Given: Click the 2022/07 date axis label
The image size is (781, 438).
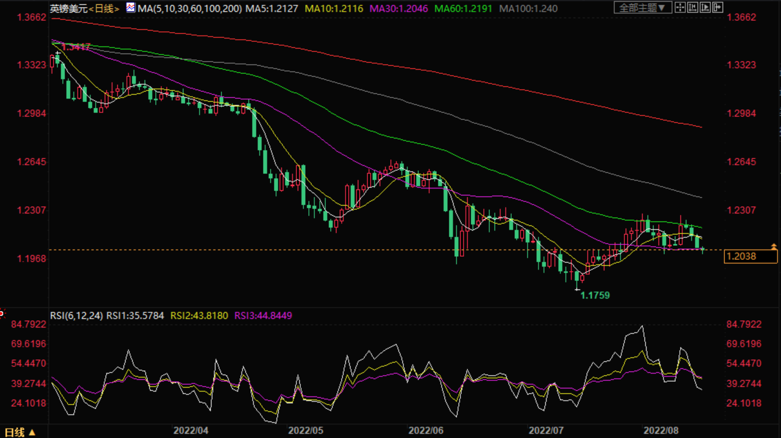Looking at the screenshot, I should [546, 431].
